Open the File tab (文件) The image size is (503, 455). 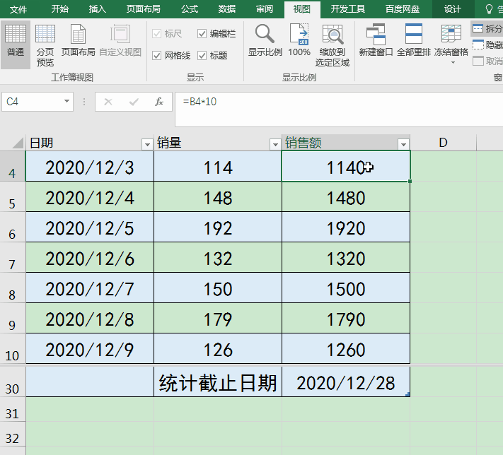pyautogui.click(x=18, y=9)
